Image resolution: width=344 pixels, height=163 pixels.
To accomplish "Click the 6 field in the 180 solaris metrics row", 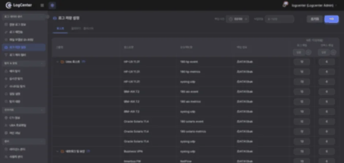I will [327, 131].
